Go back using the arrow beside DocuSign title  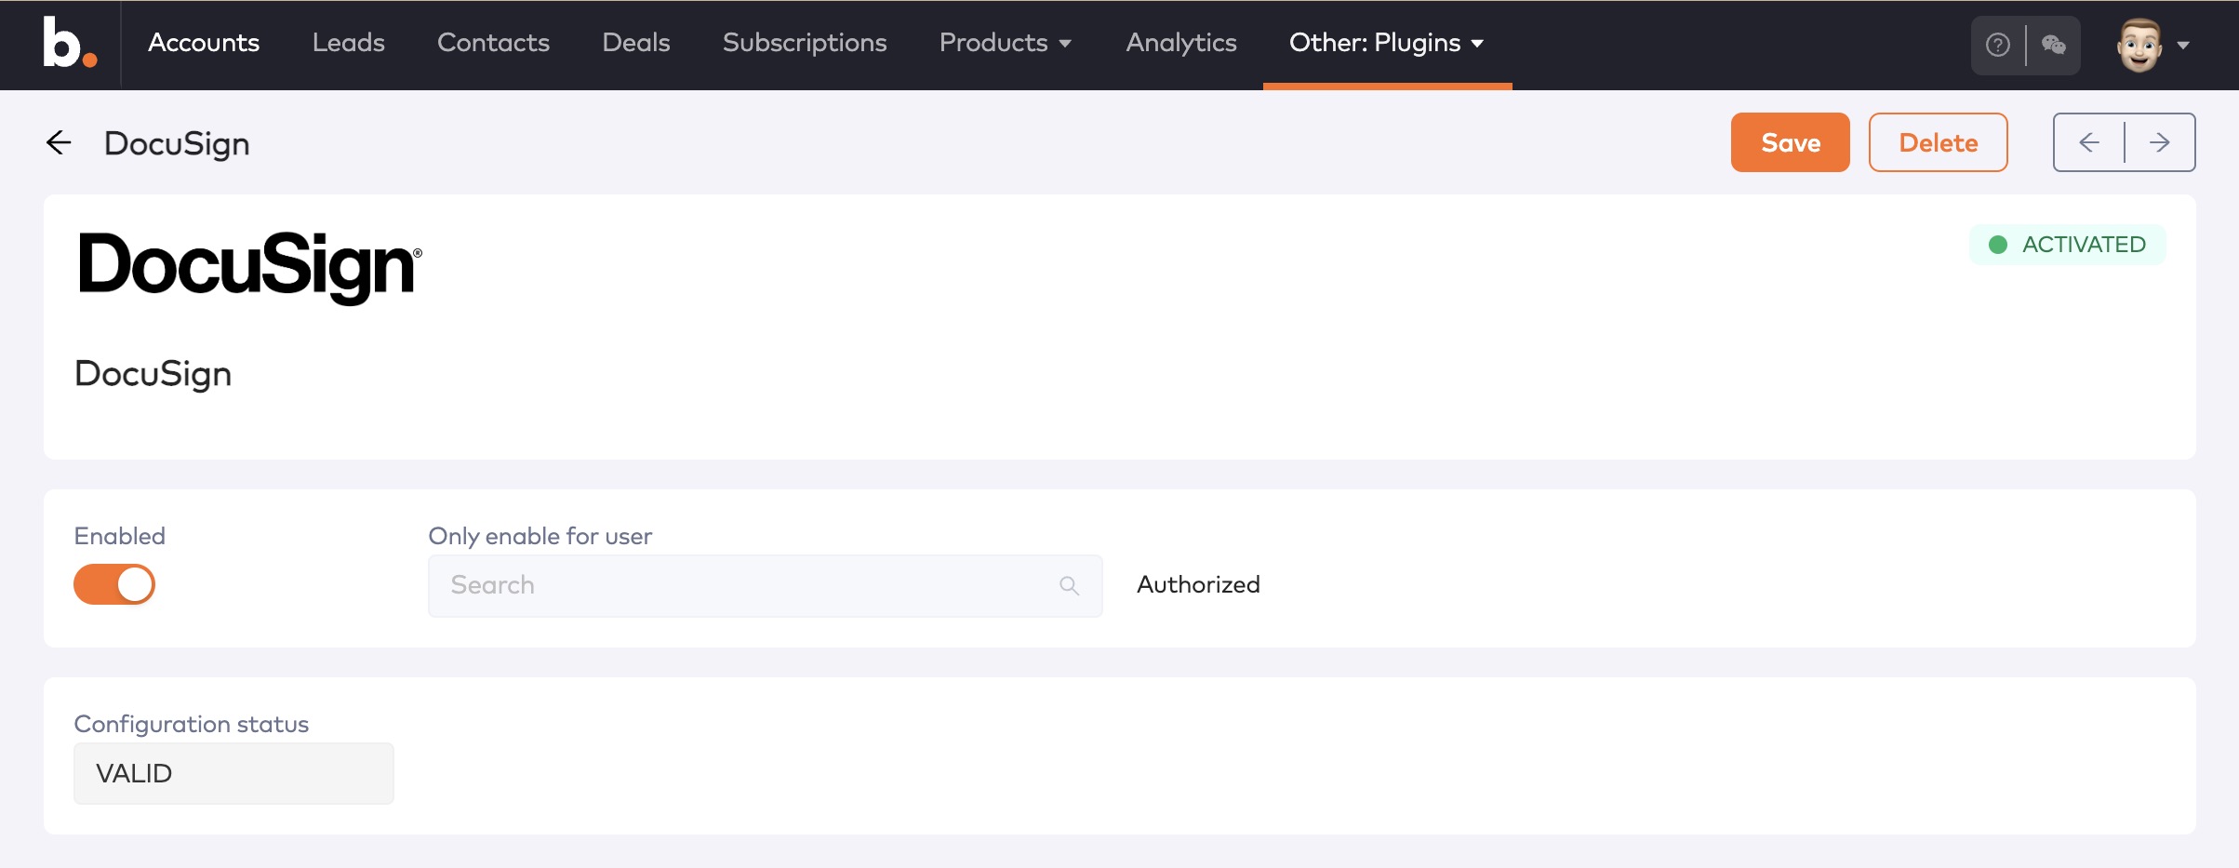59,142
